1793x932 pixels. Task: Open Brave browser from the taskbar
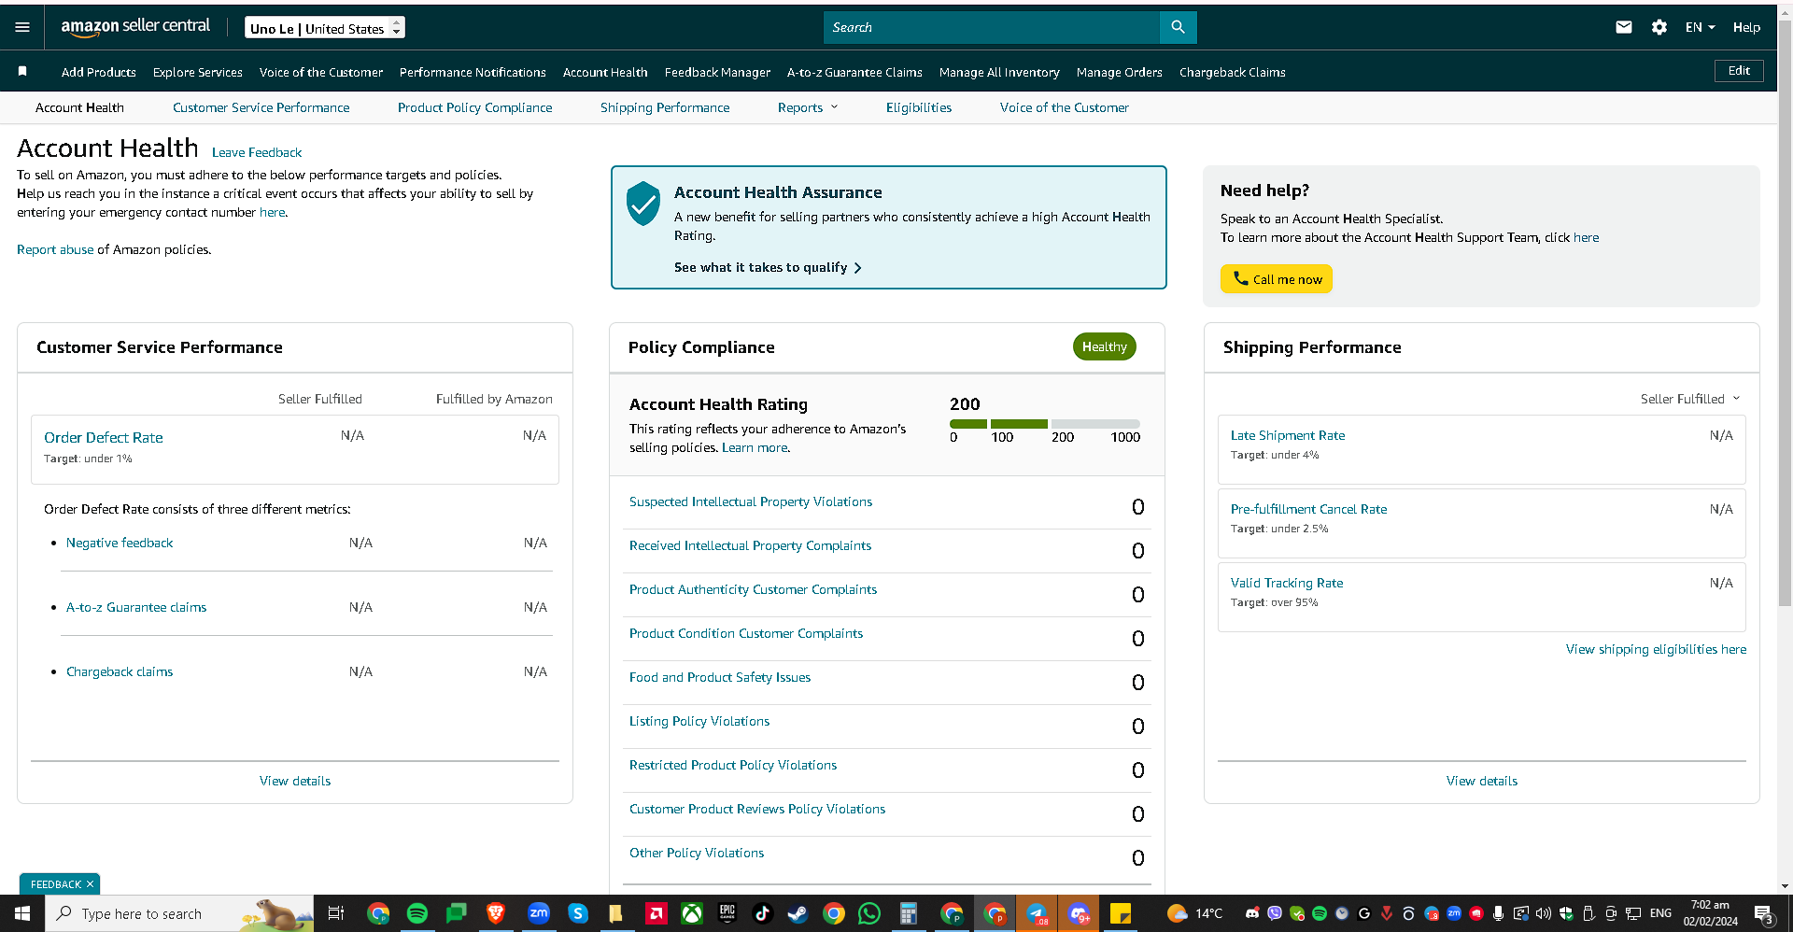tap(496, 913)
